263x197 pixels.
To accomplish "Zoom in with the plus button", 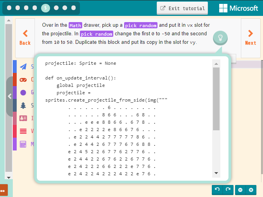I will [x=251, y=190].
